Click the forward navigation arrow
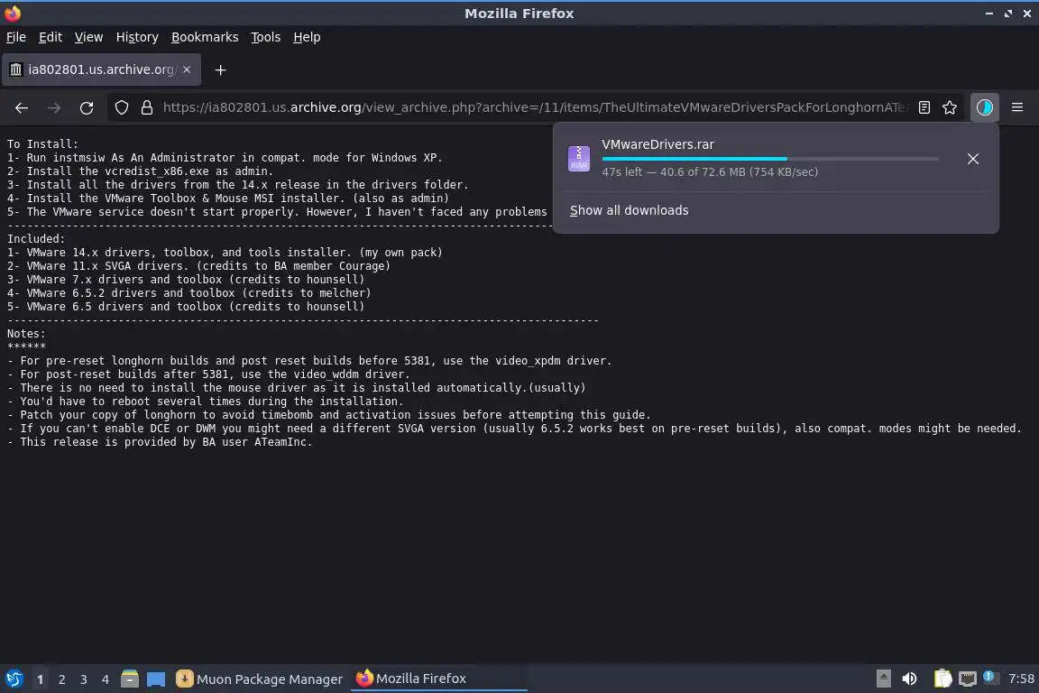1039x693 pixels. click(x=54, y=107)
